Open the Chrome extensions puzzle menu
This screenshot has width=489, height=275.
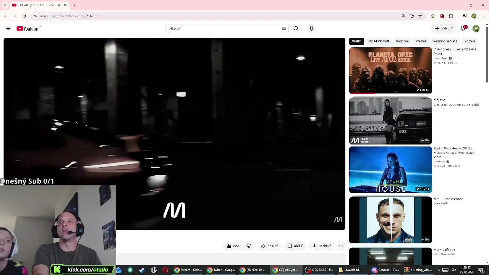pyautogui.click(x=451, y=16)
